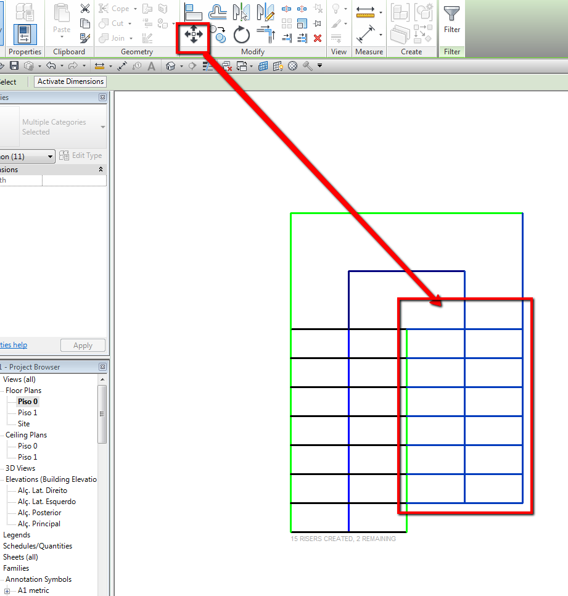This screenshot has height=596, width=568.
Task: Select Alç. Lat. Esquerdo elevation
Action: pyautogui.click(x=47, y=502)
